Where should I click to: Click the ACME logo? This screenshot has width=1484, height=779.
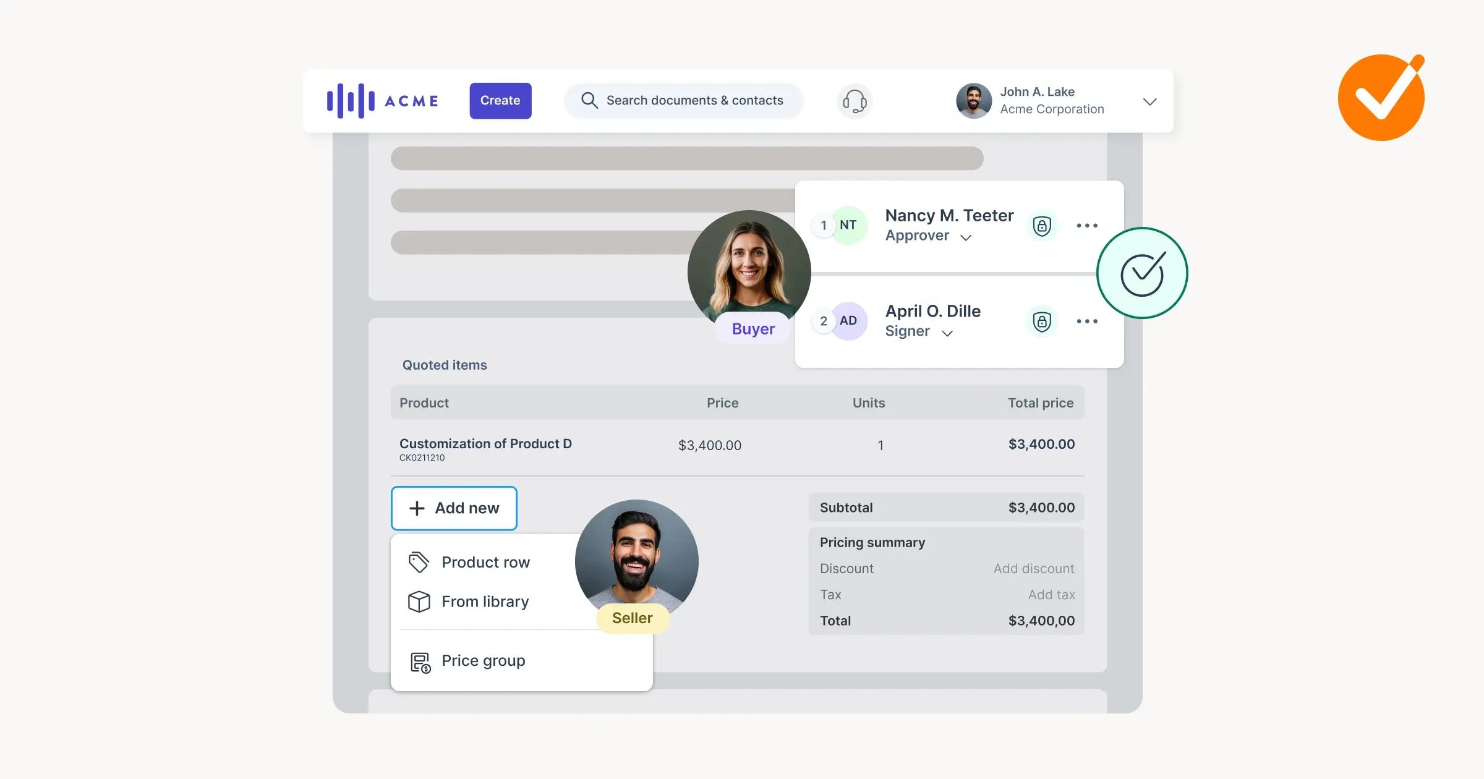(x=383, y=101)
